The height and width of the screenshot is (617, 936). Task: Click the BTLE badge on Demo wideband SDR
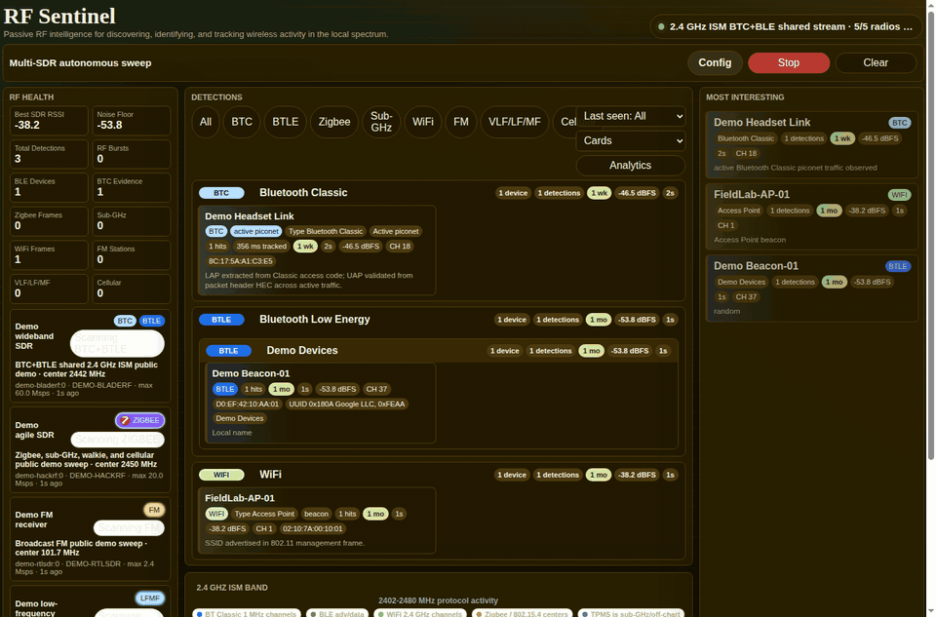click(152, 321)
